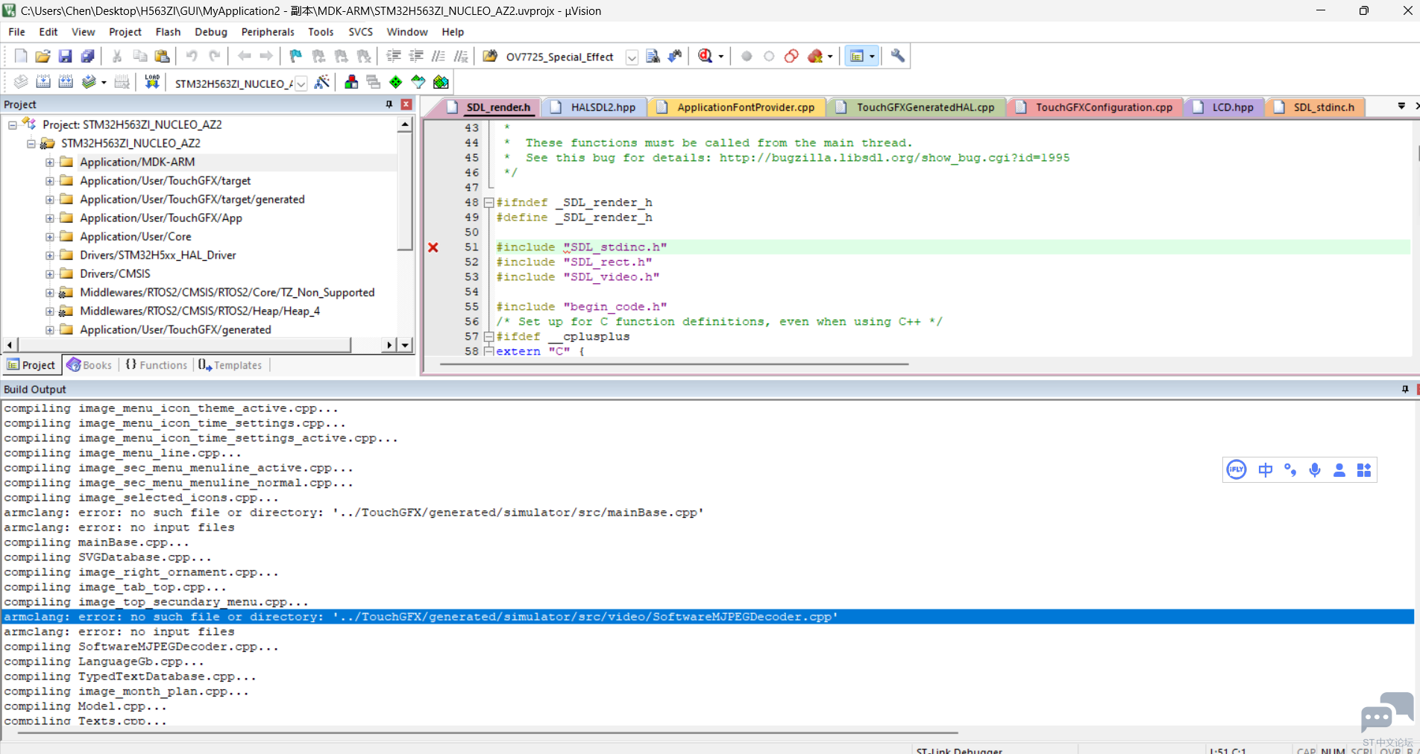Click the Rebuild all target files icon

66,82
